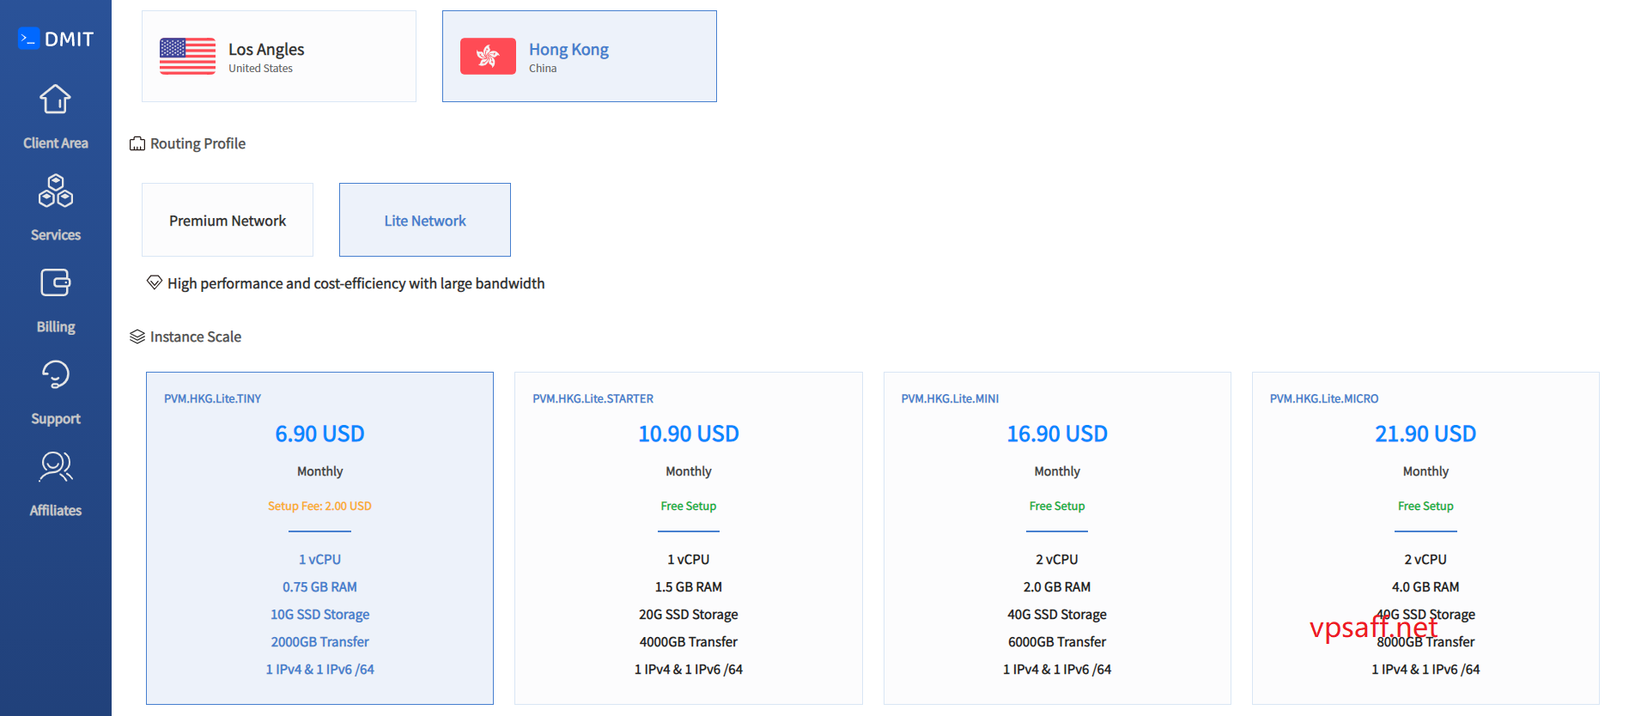Click the 6.90 USD price

click(319, 434)
